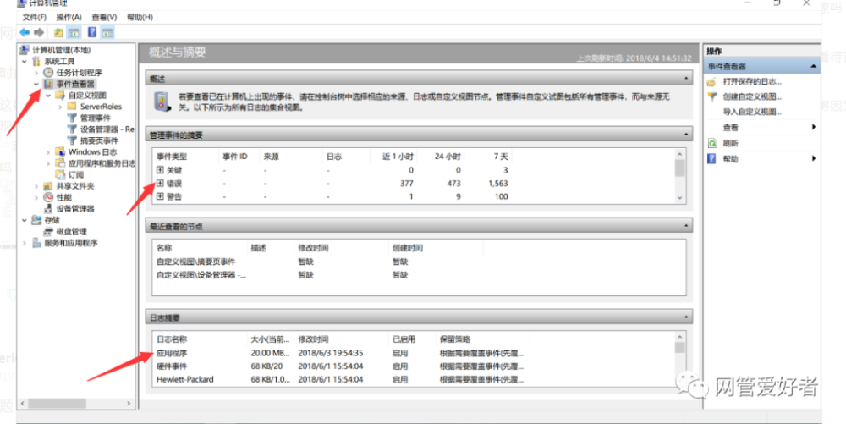
Task: Expand the 共享文件夹 node
Action: 36,186
